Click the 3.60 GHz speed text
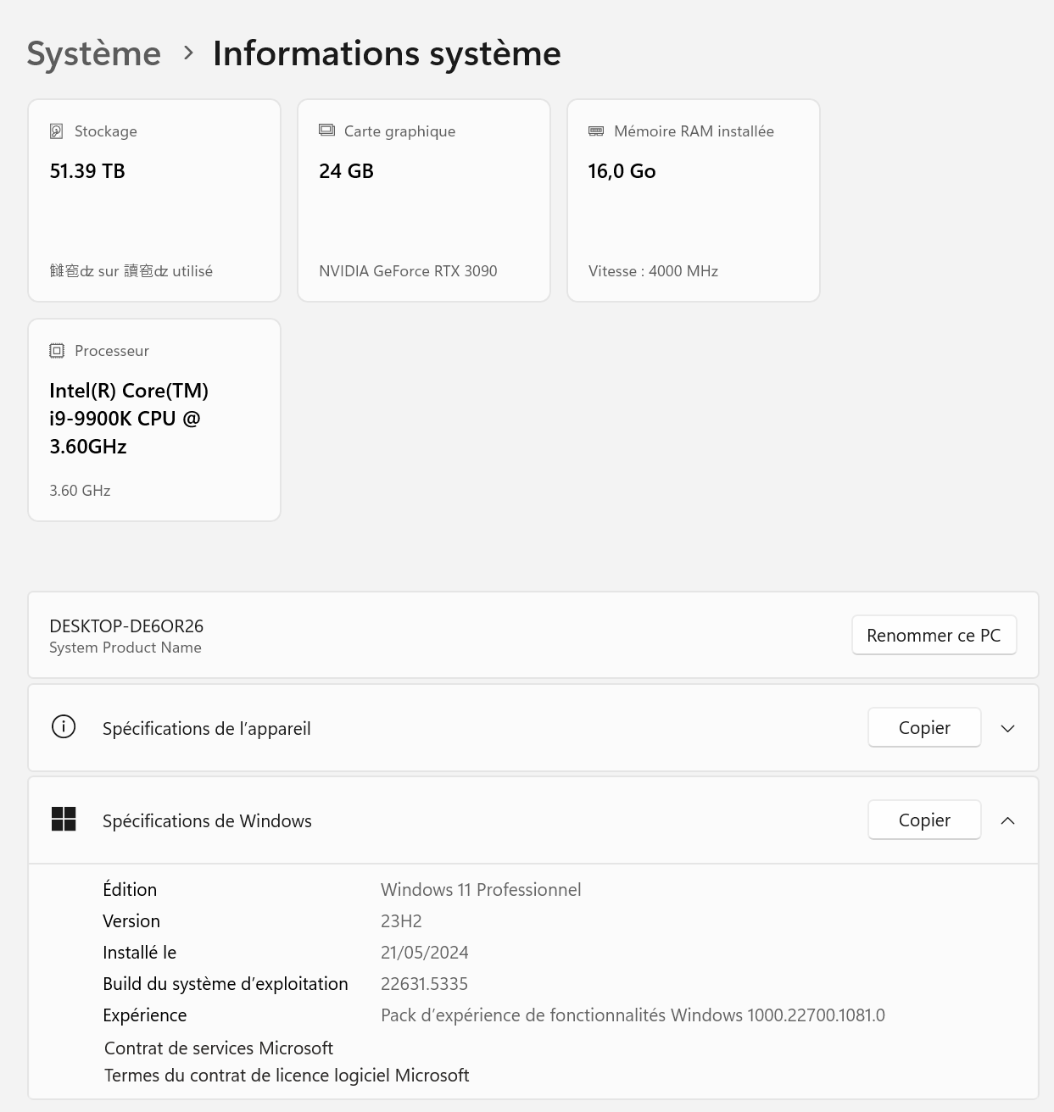The width and height of the screenshot is (1054, 1112). 80,491
